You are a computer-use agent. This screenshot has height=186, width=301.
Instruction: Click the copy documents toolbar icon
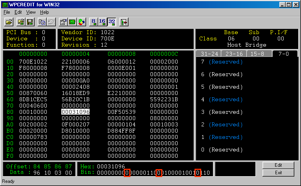tap(42, 22)
